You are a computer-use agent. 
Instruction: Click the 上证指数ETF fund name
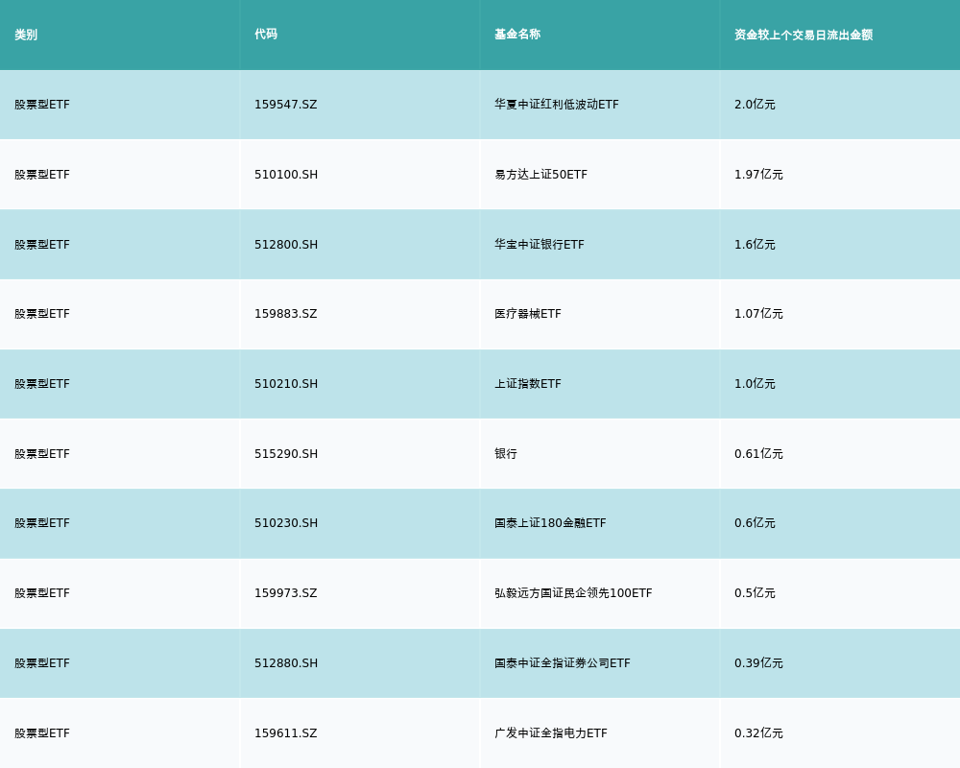tap(528, 384)
